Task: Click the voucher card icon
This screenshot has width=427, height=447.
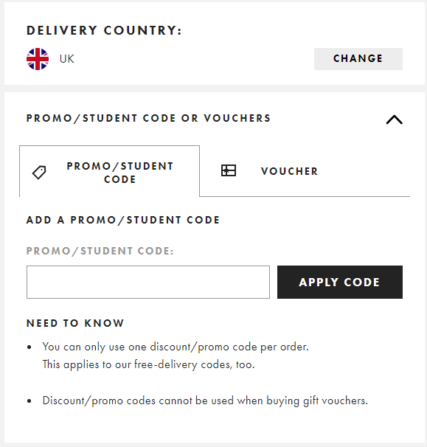Action: pos(229,170)
